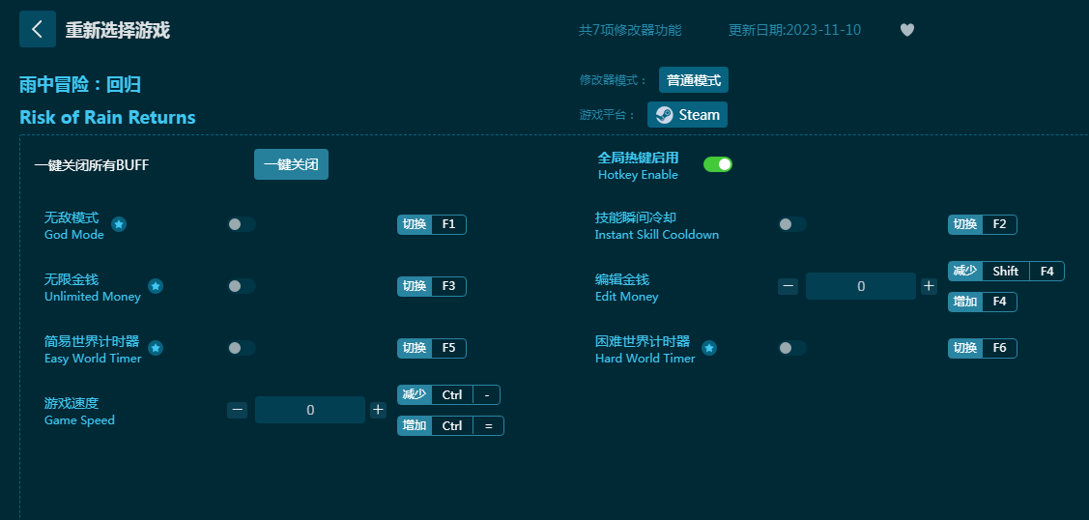Click the Steam platform button
Viewport: 1089px width, 520px height.
click(x=688, y=115)
